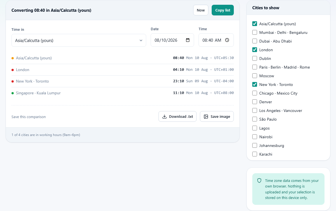Screen dimensions: 336x211
Task: Uncheck the London checkbox
Action: (255, 50)
